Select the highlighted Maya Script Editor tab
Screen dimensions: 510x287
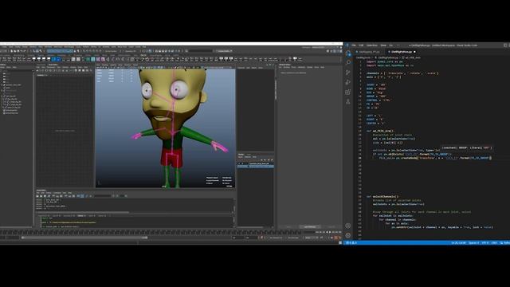pyautogui.click(x=81, y=215)
